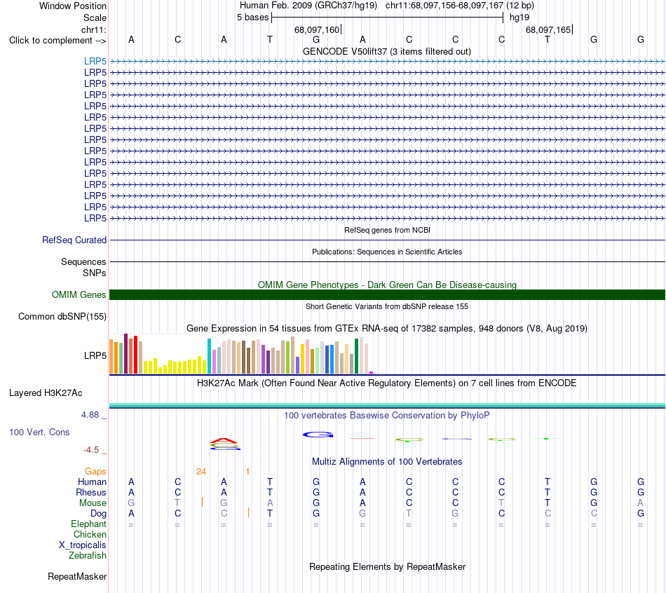Open the 100 Vert. Cons track label
The image size is (666, 593).
click(39, 432)
